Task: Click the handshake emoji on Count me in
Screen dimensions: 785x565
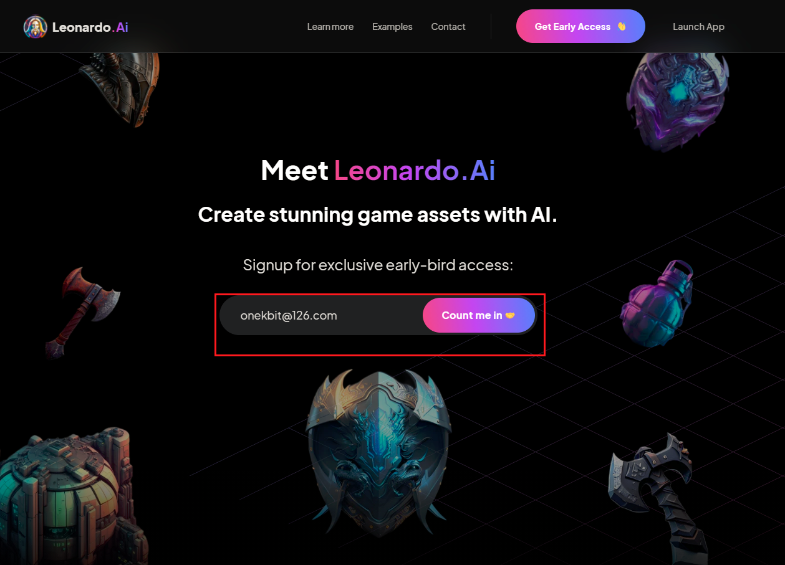Action: 510,315
